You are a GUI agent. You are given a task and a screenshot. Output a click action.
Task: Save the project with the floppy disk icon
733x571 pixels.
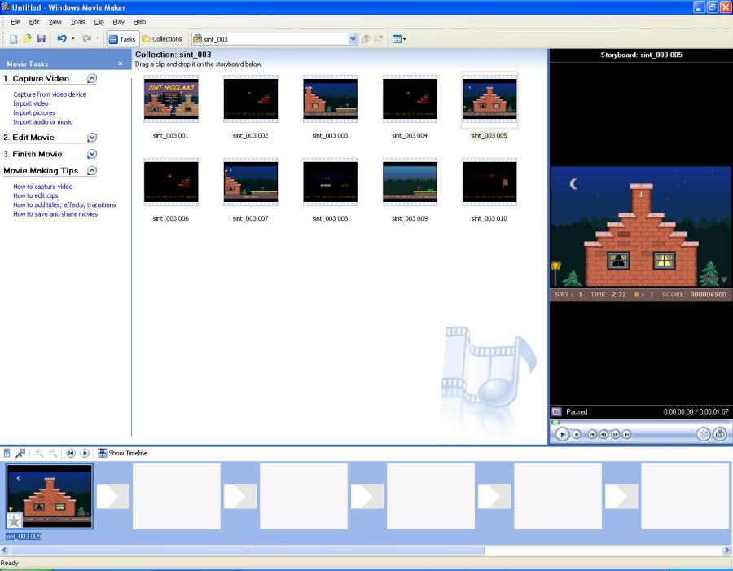point(42,39)
